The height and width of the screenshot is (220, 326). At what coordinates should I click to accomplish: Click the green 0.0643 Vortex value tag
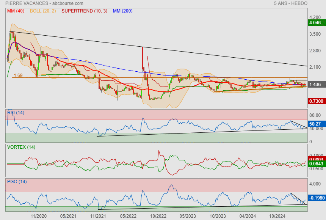(317, 164)
